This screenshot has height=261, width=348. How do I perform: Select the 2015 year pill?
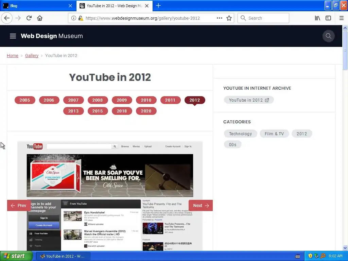pos(98,111)
